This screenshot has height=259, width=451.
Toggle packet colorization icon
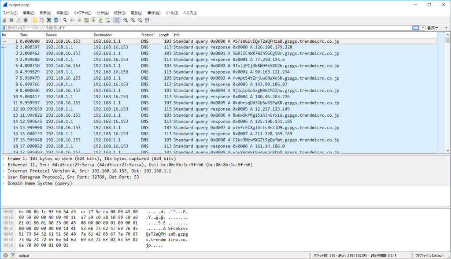click(117, 20)
